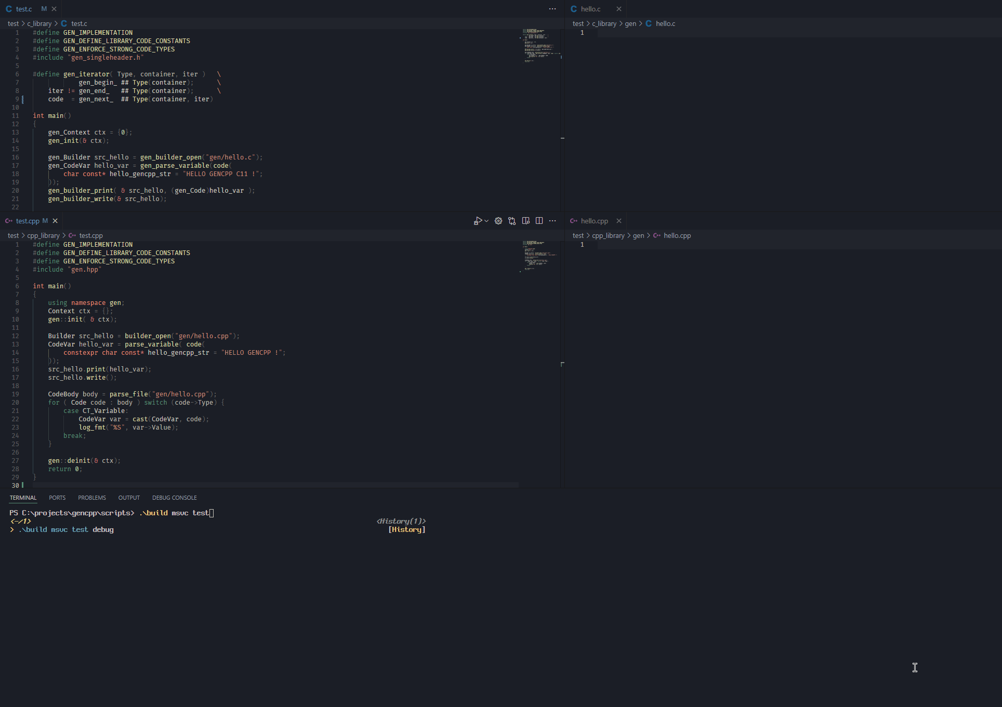1002x707 pixels.
Task: Click the c_library breadcrumb above test.c
Action: 39,23
